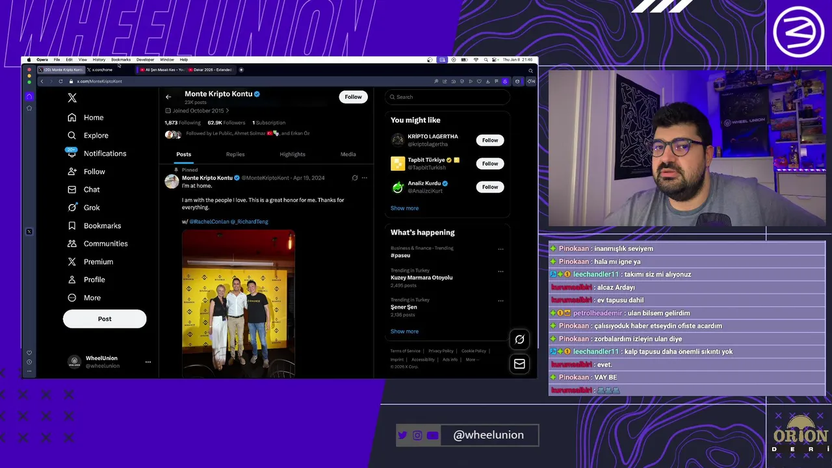Open the three-dot menu on the pinned post

pos(364,178)
